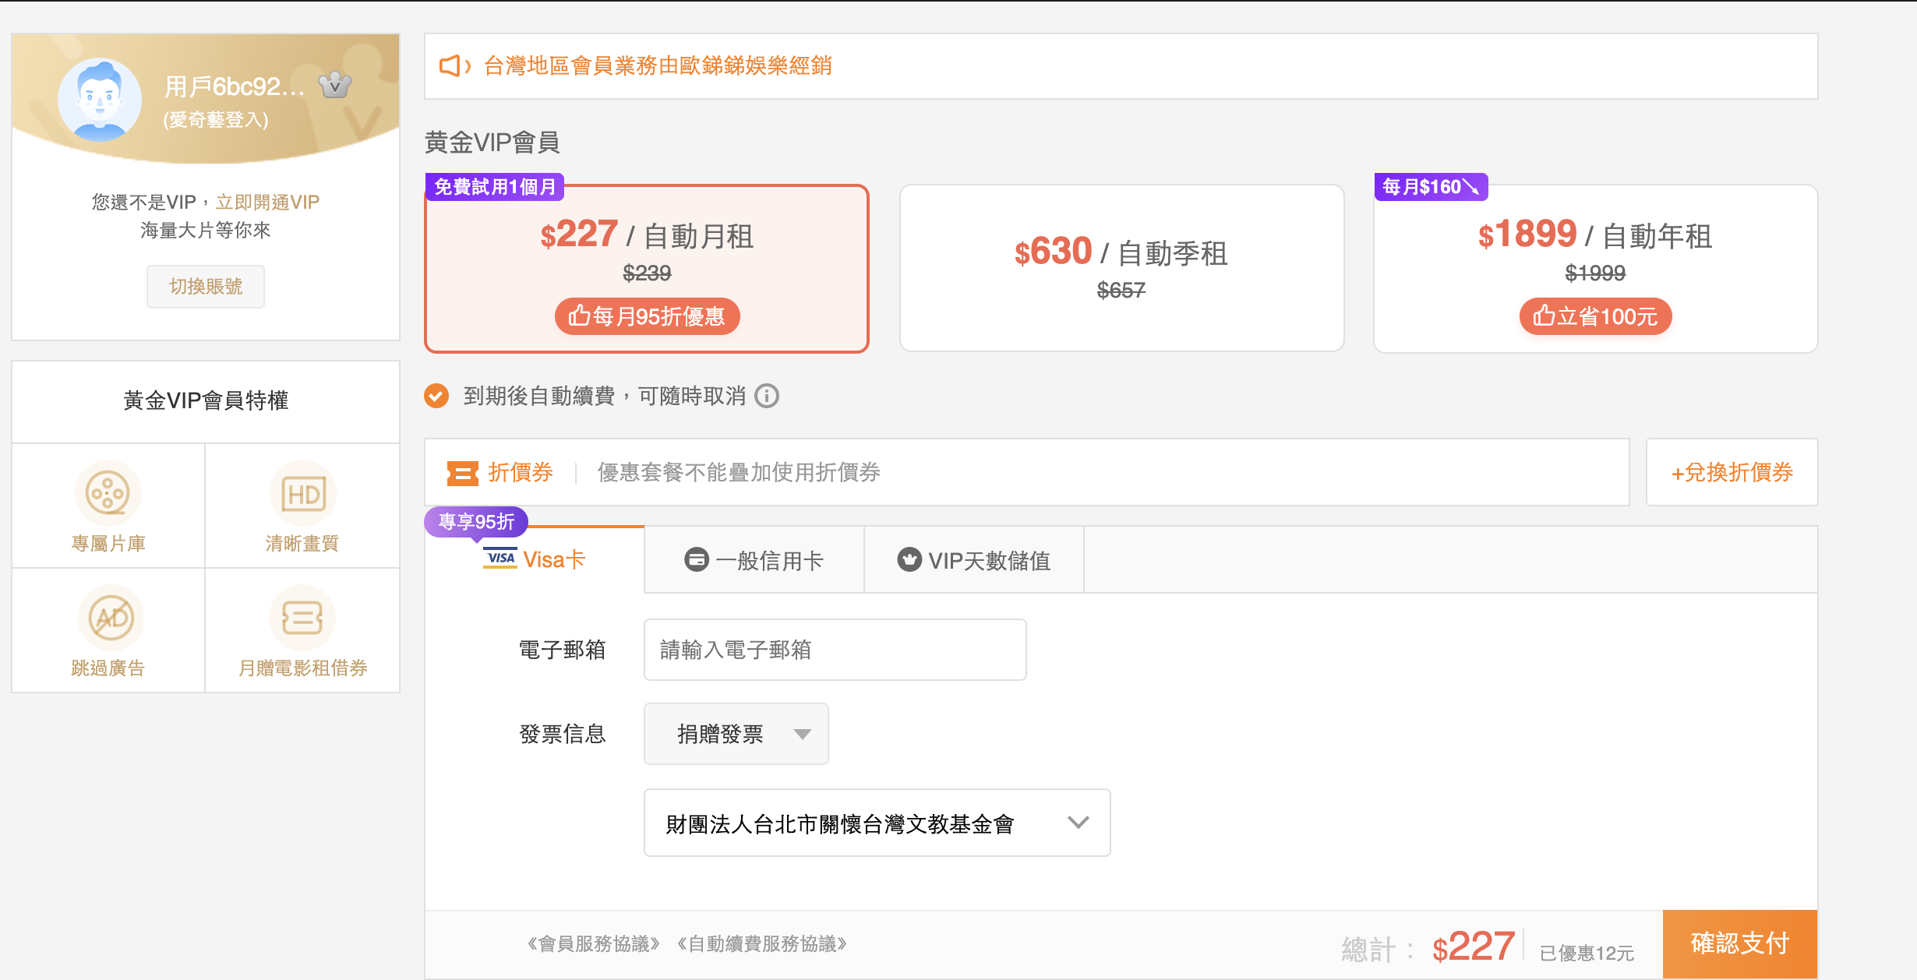1917x980 pixels.
Task: Open the 捐贈發票 invoice type dropdown
Action: tap(736, 734)
